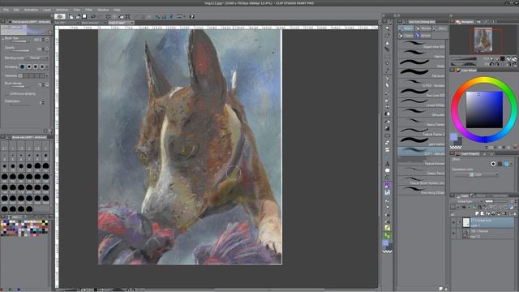Select the Classic Pencil brush
The width and height of the screenshot is (519, 292).
[422, 170]
